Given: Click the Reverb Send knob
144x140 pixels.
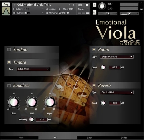Looking at the screenshot, I should pos(103,103).
